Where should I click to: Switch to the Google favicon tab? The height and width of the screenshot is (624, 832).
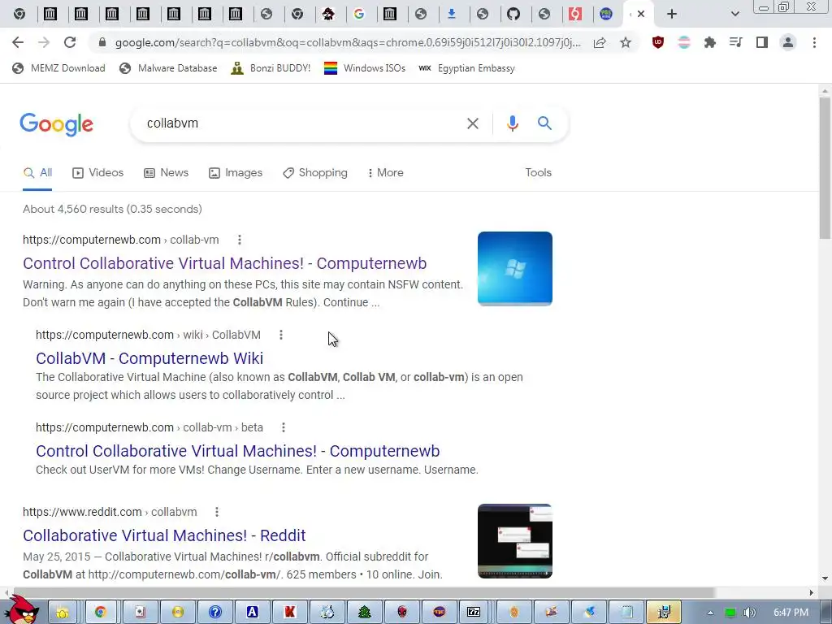click(x=359, y=14)
